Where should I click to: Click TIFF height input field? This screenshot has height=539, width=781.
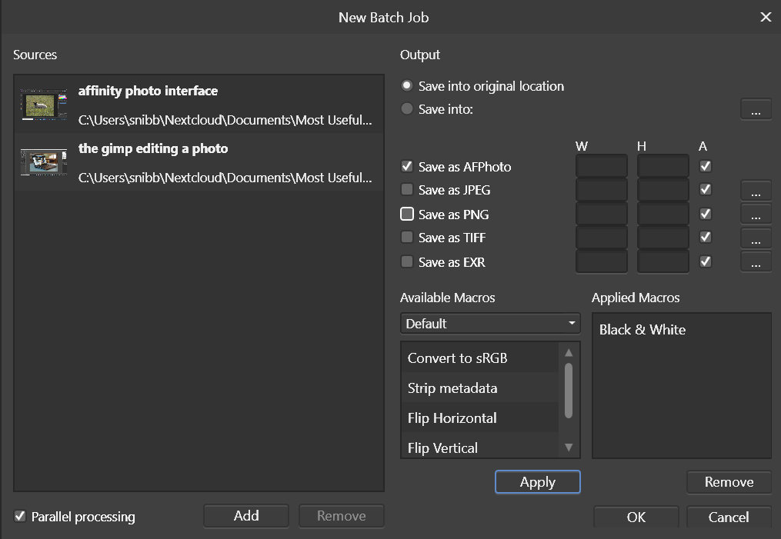click(x=663, y=238)
